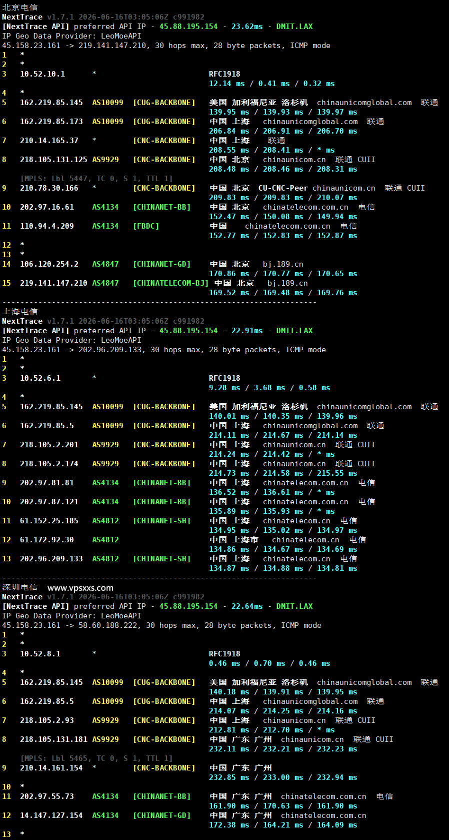449x840 pixels.
Task: Click hop address 218.105.131.125
Action: (53, 160)
